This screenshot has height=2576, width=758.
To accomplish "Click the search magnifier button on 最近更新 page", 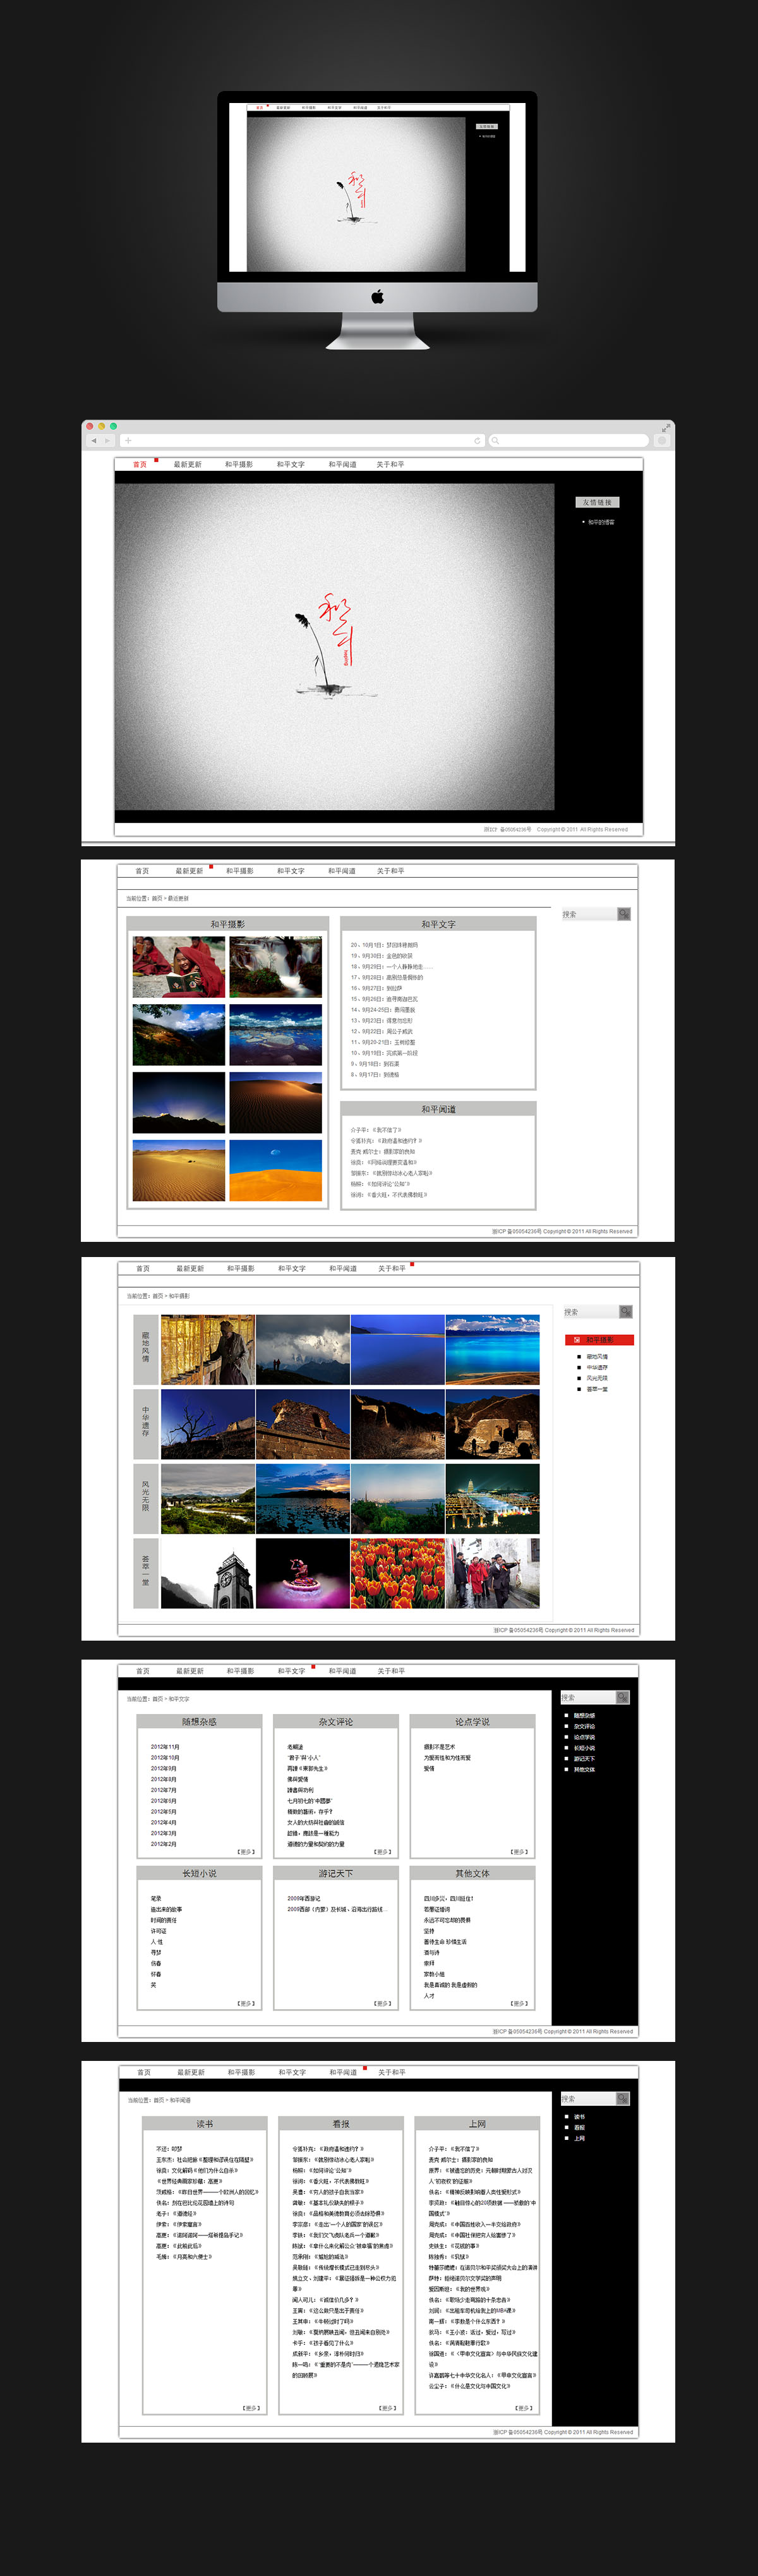I will tap(624, 914).
